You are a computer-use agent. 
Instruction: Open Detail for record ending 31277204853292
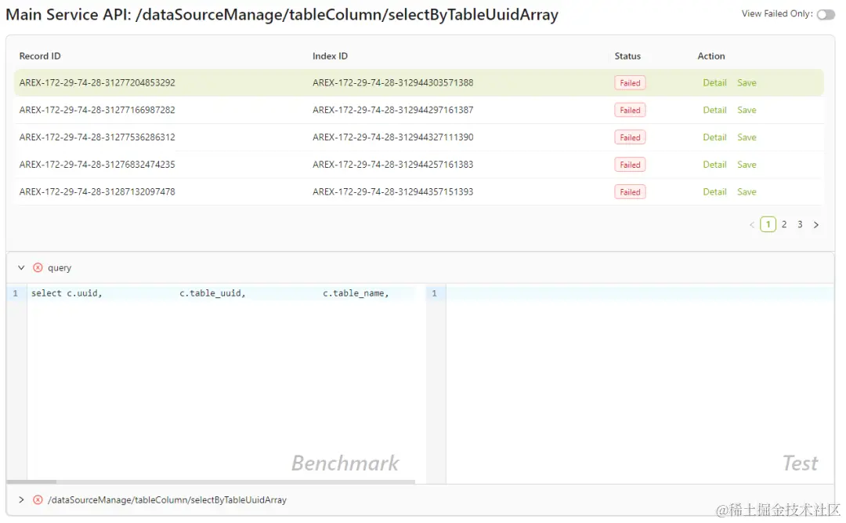tap(714, 82)
